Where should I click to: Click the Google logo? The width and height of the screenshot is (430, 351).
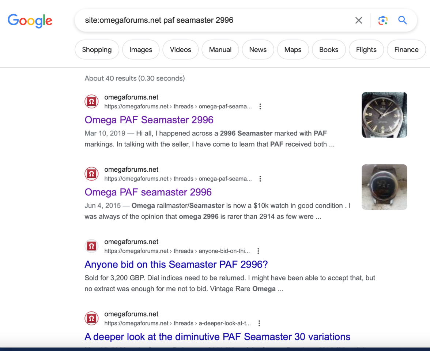[30, 21]
